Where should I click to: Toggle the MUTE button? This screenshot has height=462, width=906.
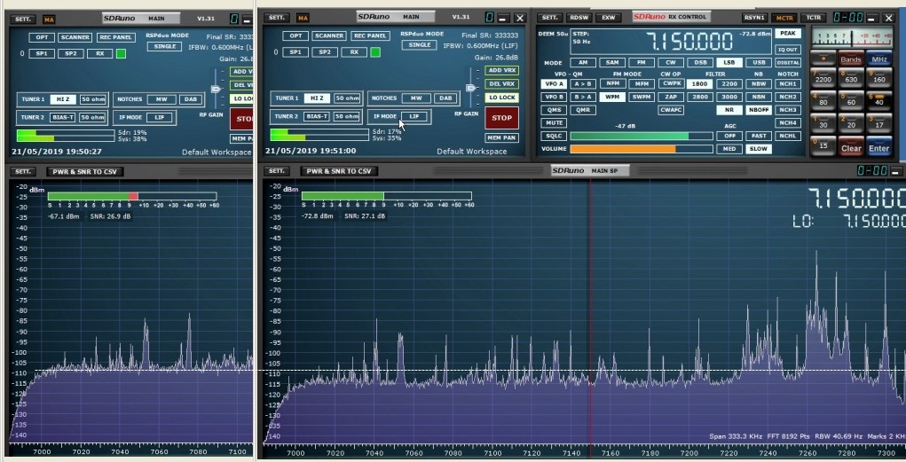[554, 122]
